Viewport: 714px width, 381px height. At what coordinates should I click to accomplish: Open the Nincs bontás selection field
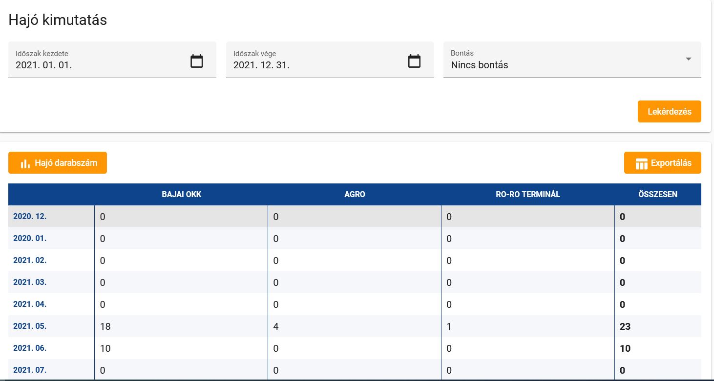click(x=562, y=64)
